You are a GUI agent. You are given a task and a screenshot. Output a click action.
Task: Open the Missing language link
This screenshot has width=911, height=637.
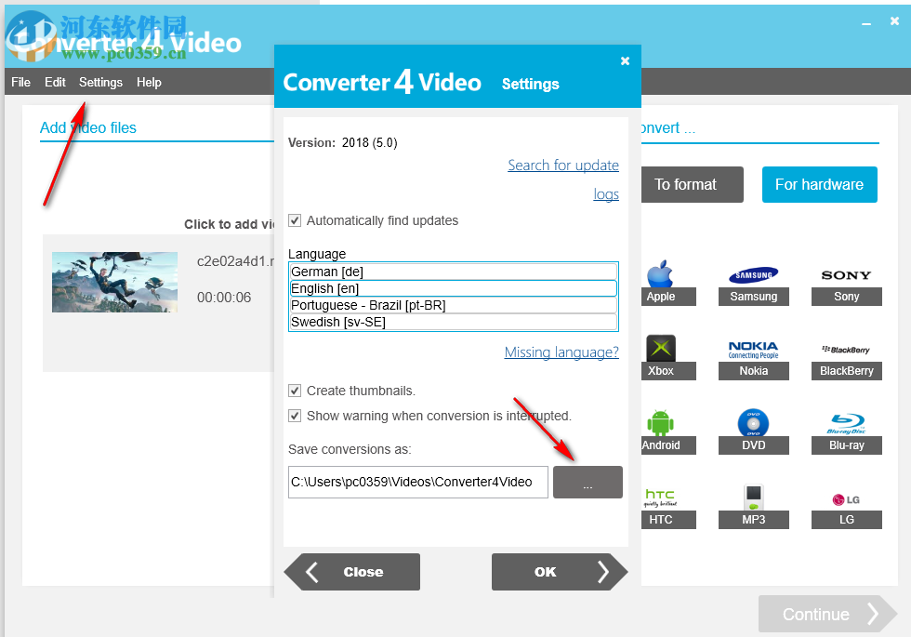(561, 352)
